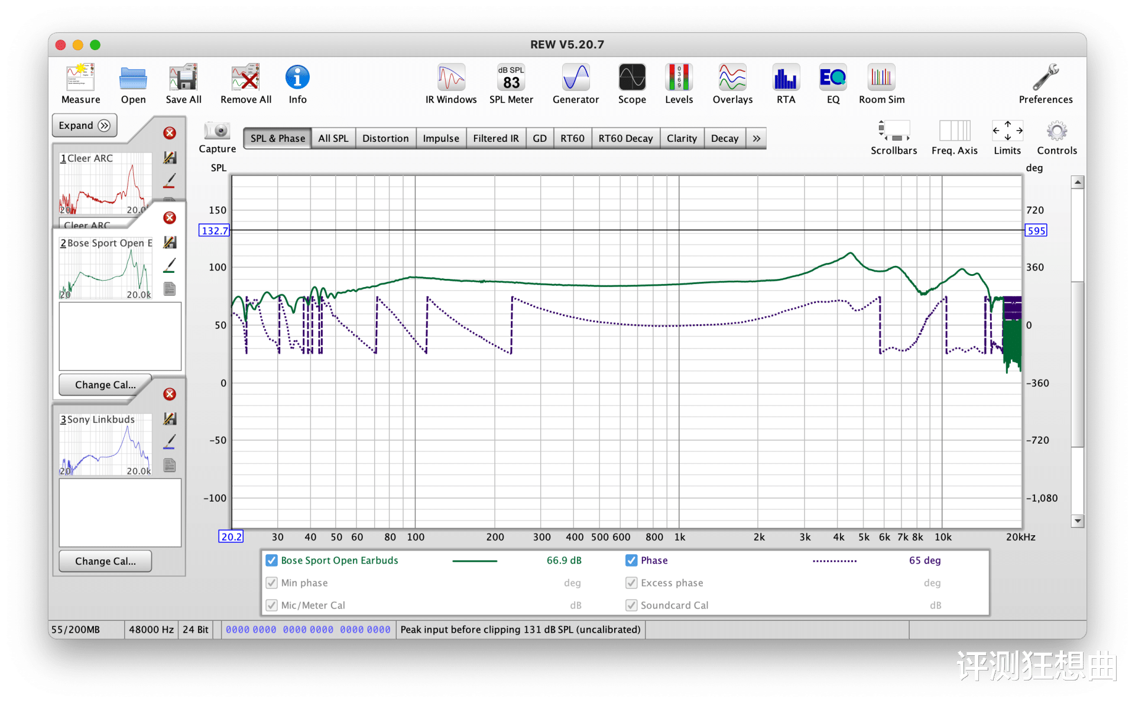This screenshot has height=703, width=1135.
Task: Toggle the Phase trace checkbox
Action: tap(631, 560)
